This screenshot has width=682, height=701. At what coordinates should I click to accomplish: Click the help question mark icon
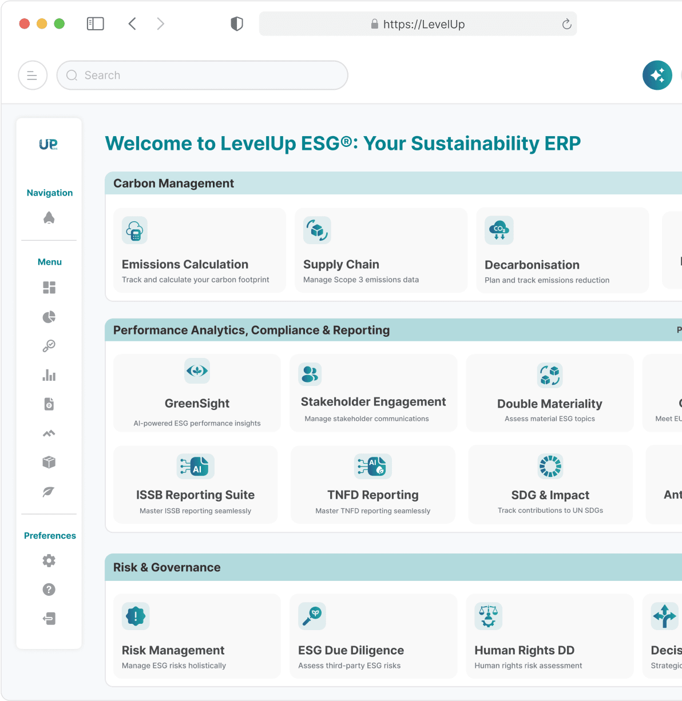pyautogui.click(x=49, y=590)
